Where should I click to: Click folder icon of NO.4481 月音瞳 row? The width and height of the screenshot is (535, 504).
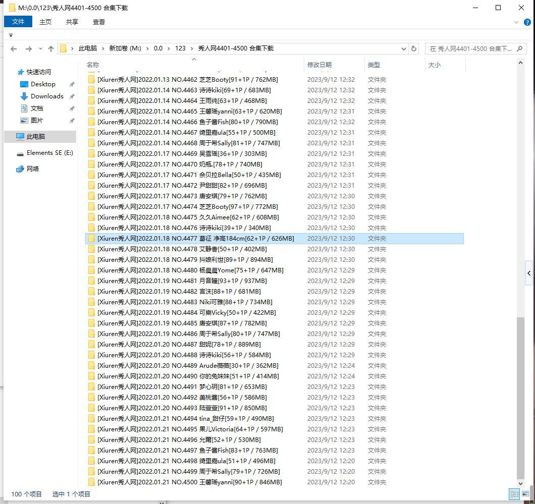coord(91,281)
